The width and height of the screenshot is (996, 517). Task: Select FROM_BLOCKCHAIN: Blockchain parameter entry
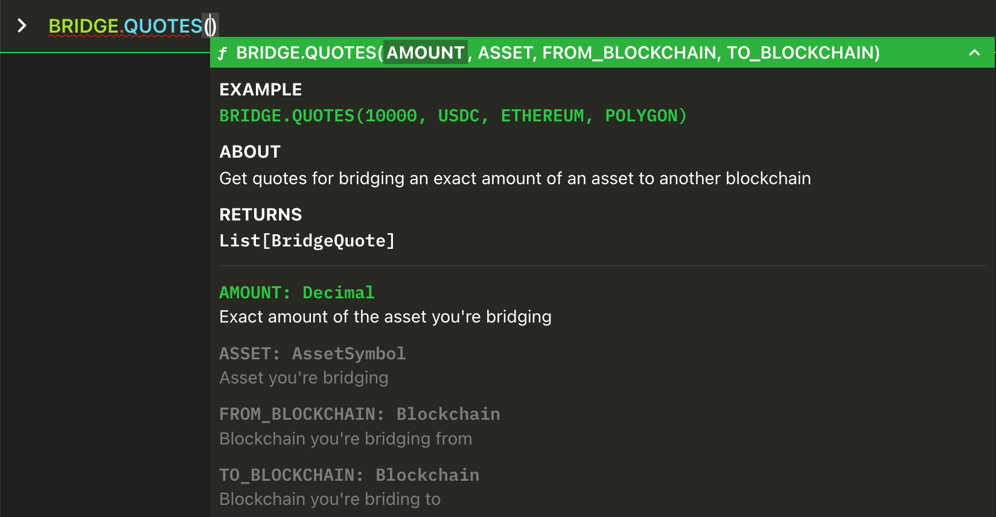(359, 414)
